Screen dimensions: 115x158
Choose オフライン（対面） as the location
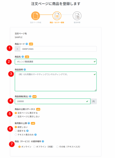coord(35,147)
